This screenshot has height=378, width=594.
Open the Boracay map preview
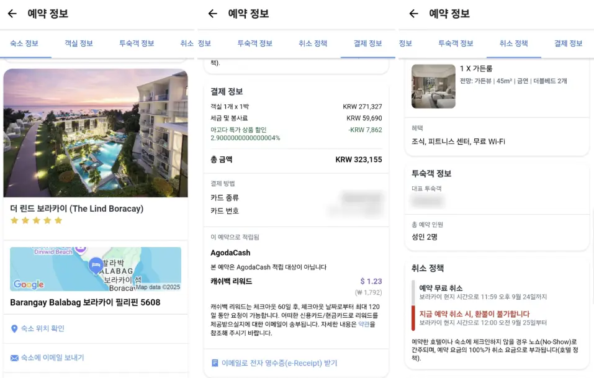(x=96, y=269)
